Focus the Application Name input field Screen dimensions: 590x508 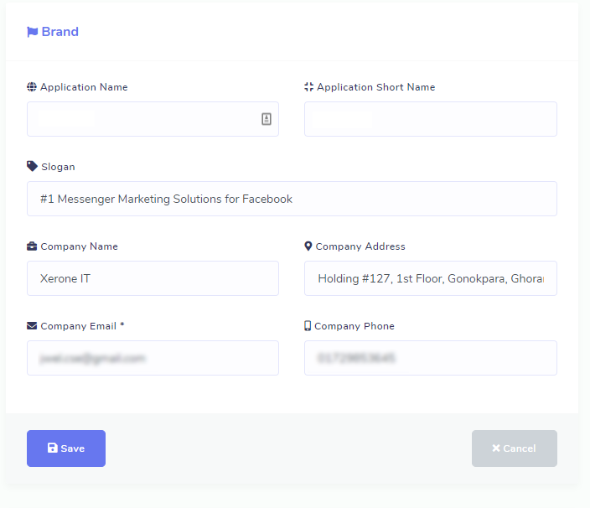click(x=142, y=119)
